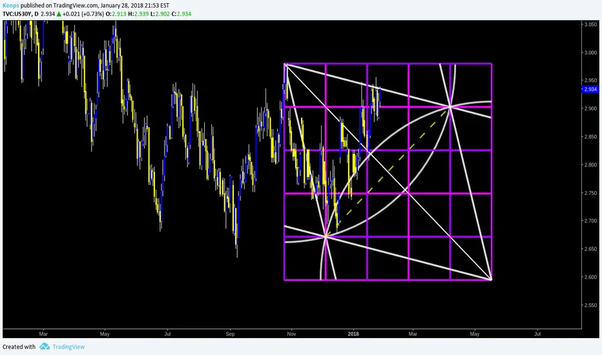
Task: Click the open value O:2.913
Action: (116, 14)
